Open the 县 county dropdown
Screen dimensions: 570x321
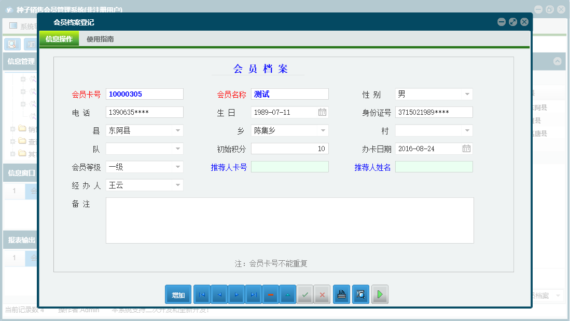click(179, 130)
